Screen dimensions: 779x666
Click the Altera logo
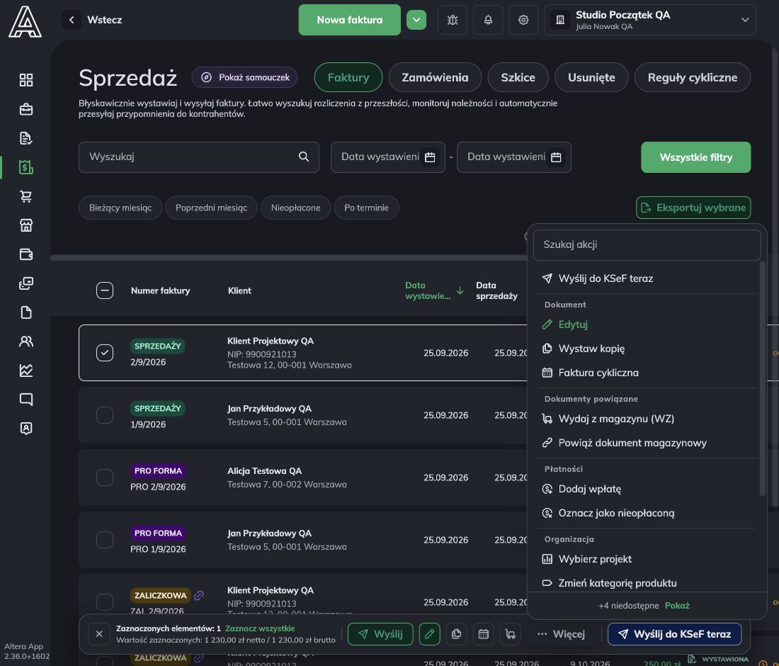click(x=25, y=22)
